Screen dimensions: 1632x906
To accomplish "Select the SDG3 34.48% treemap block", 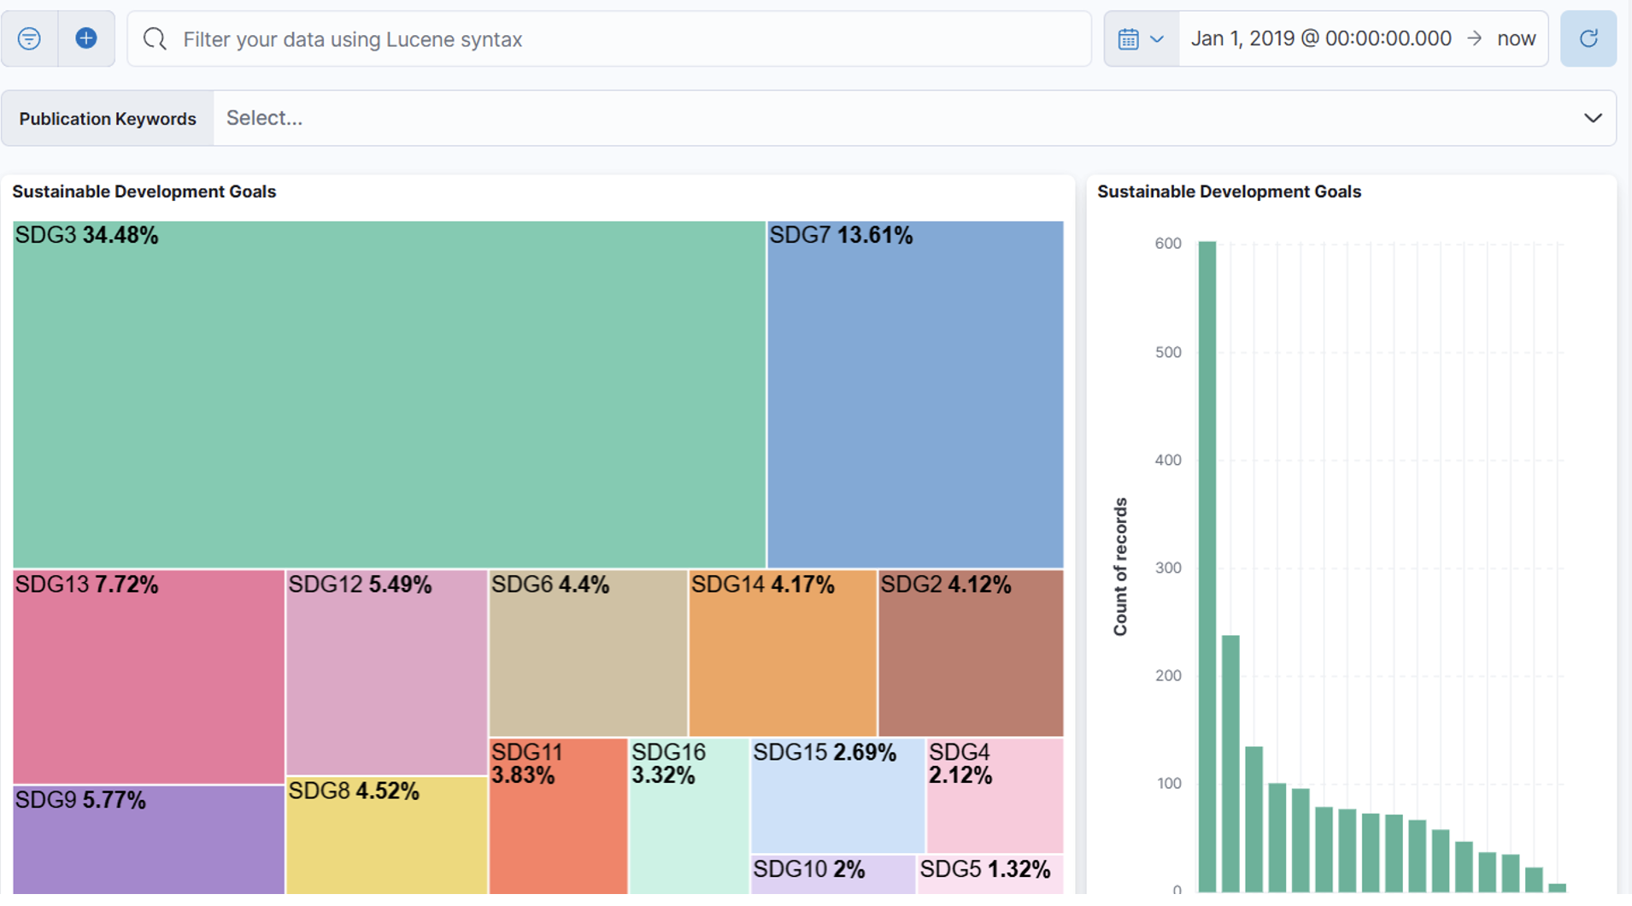I will 389,394.
